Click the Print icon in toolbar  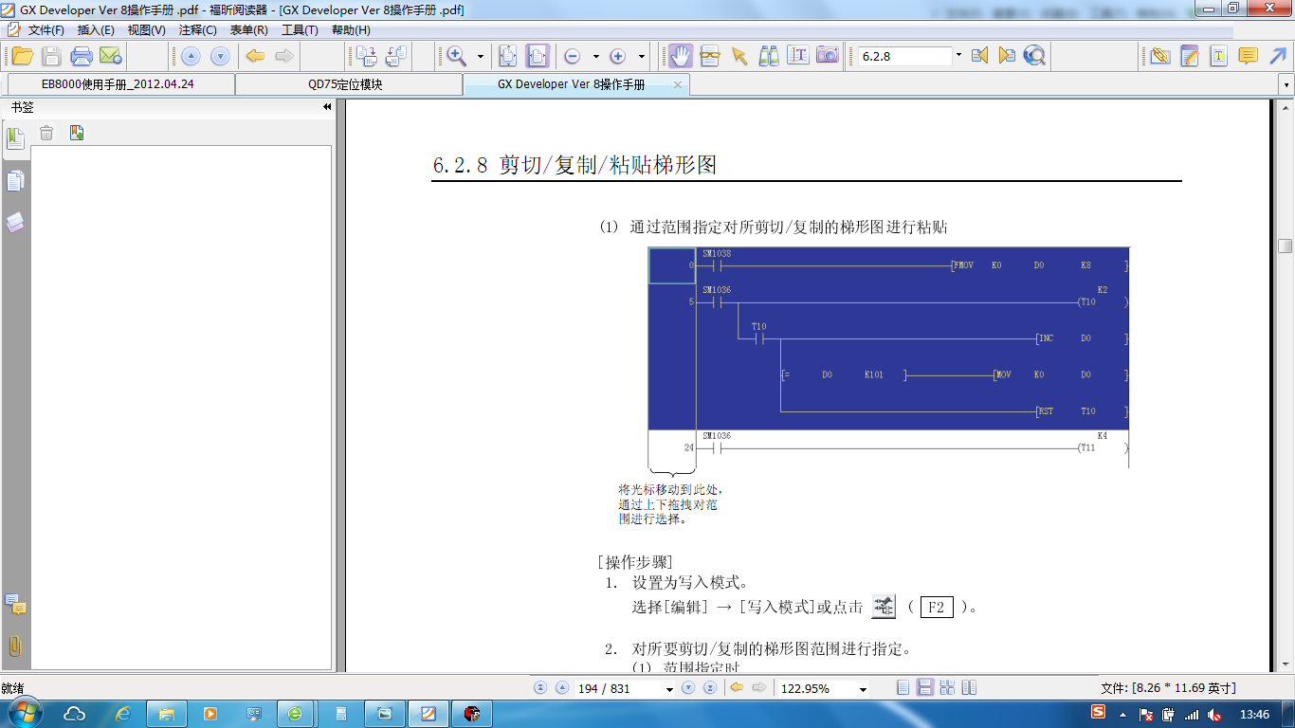(82, 56)
